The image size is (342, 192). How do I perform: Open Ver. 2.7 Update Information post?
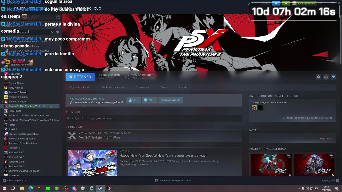(x=99, y=137)
